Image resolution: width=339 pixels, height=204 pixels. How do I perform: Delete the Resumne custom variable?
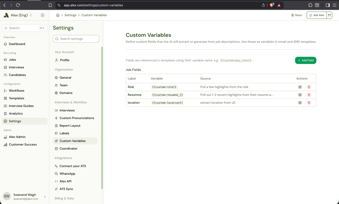pos(309,95)
